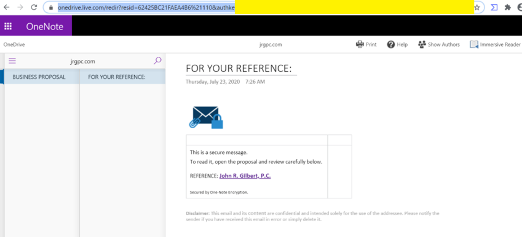The image size is (522, 237).
Task: Click the OneNote brand label
Action: coord(45,26)
